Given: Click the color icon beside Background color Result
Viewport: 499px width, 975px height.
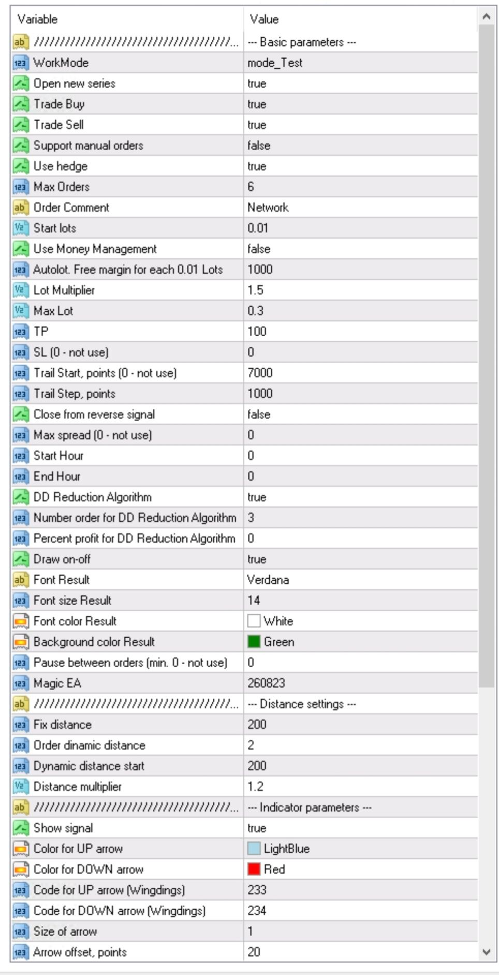Looking at the screenshot, I should (20, 642).
